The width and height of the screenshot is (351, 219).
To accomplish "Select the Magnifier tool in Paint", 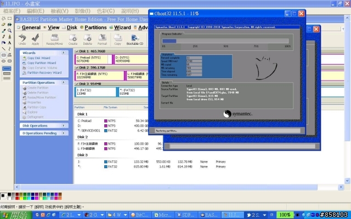I will pyautogui.click(x=10, y=31).
